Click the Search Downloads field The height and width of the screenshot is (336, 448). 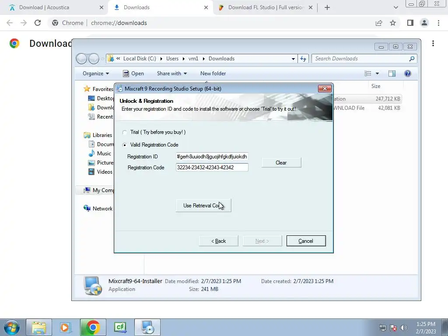360,59
